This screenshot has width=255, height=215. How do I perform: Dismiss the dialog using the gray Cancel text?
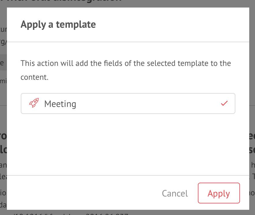[175, 193]
